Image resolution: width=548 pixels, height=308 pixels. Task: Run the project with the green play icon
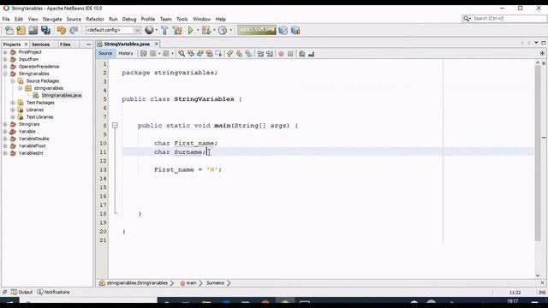click(x=190, y=31)
